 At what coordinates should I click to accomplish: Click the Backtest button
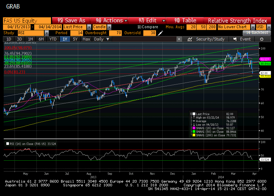pos(257,33)
